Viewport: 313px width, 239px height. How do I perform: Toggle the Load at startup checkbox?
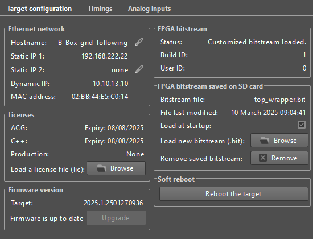click(302, 125)
